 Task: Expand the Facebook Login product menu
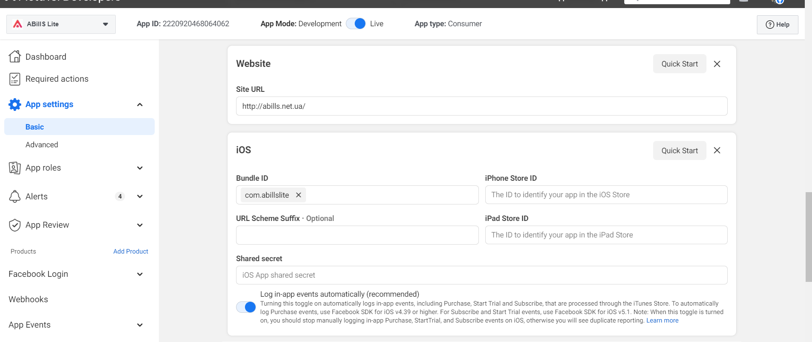point(140,274)
